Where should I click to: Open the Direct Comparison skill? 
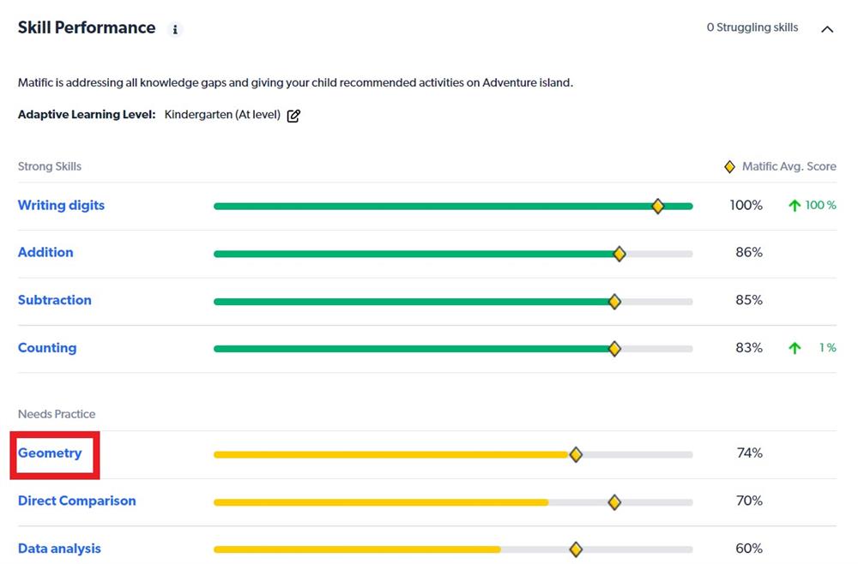click(76, 501)
